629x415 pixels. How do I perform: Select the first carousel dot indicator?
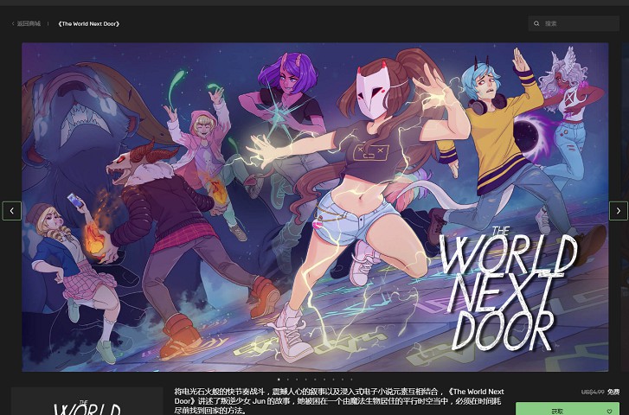[279, 379]
